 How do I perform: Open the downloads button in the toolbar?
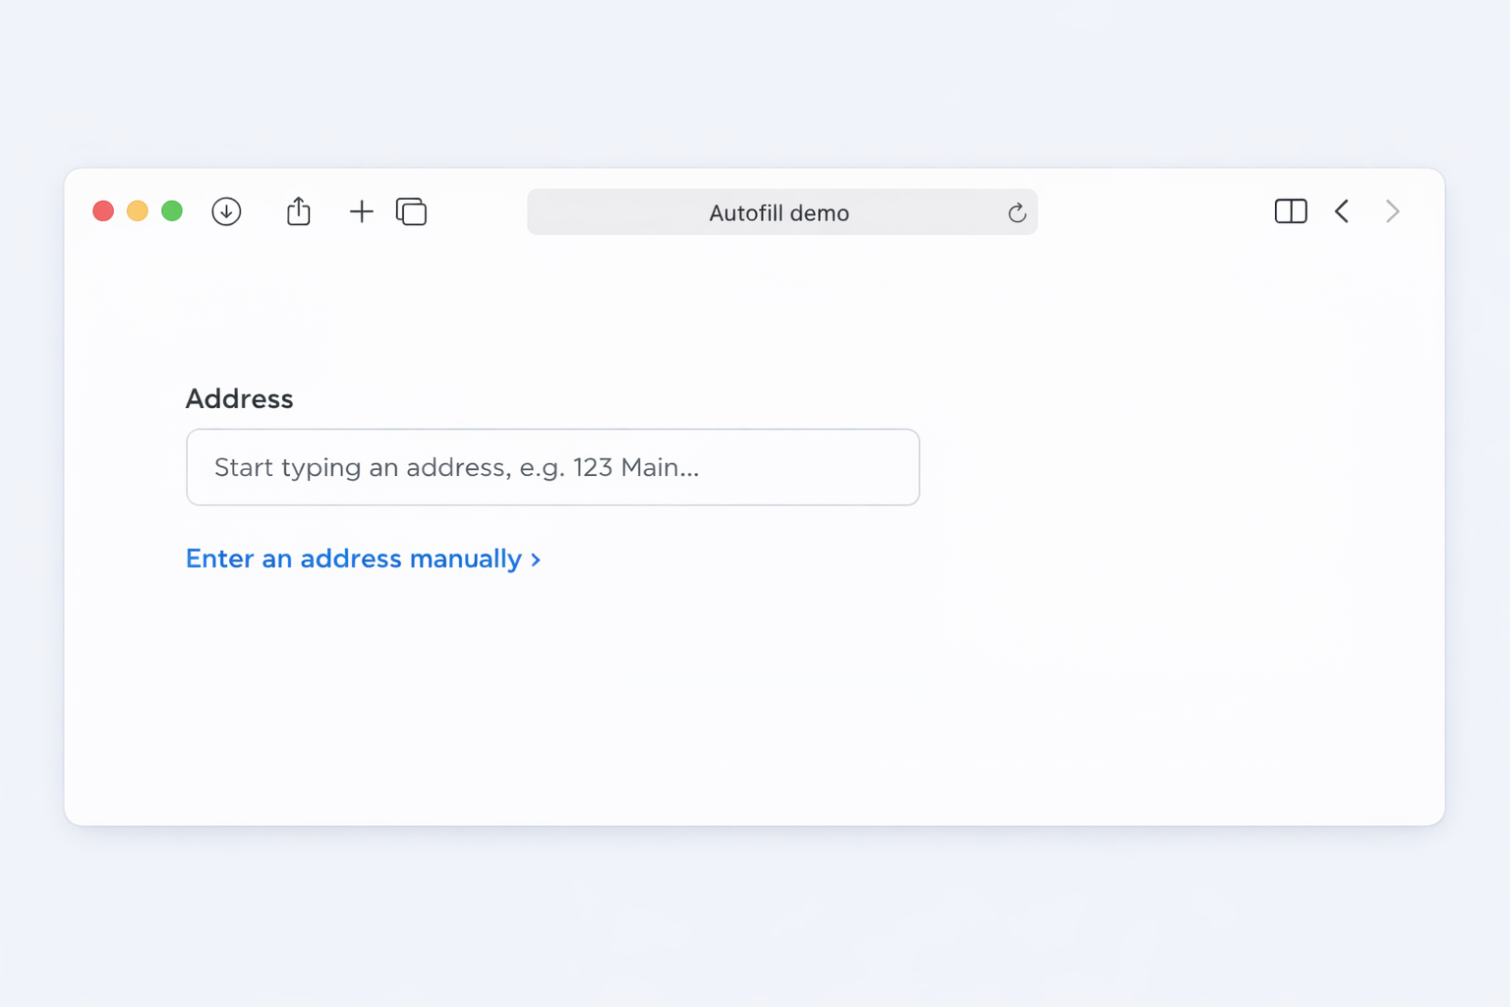coord(226,211)
